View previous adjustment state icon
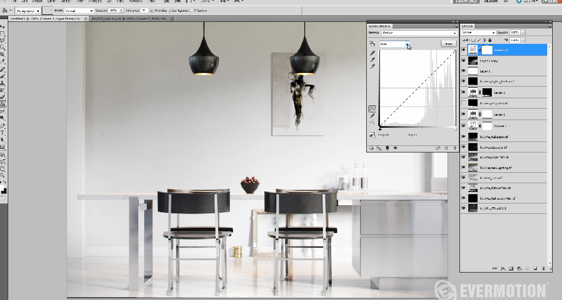The height and width of the screenshot is (300, 562). click(438, 148)
